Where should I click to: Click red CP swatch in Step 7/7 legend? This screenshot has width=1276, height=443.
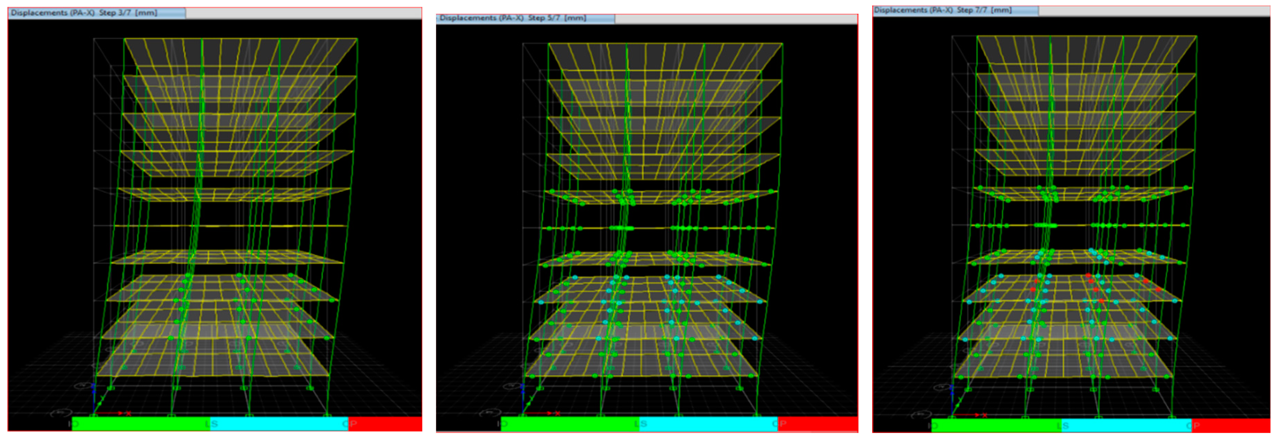[1231, 426]
